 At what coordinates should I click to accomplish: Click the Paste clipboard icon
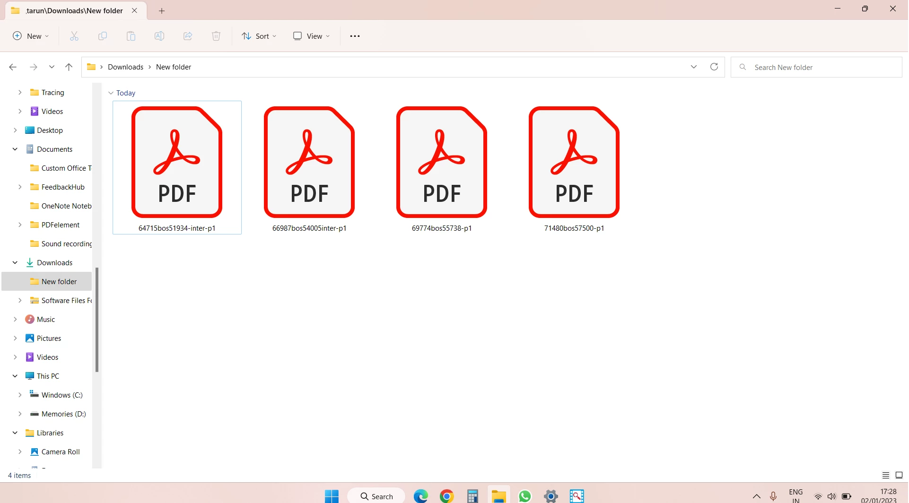tap(131, 36)
